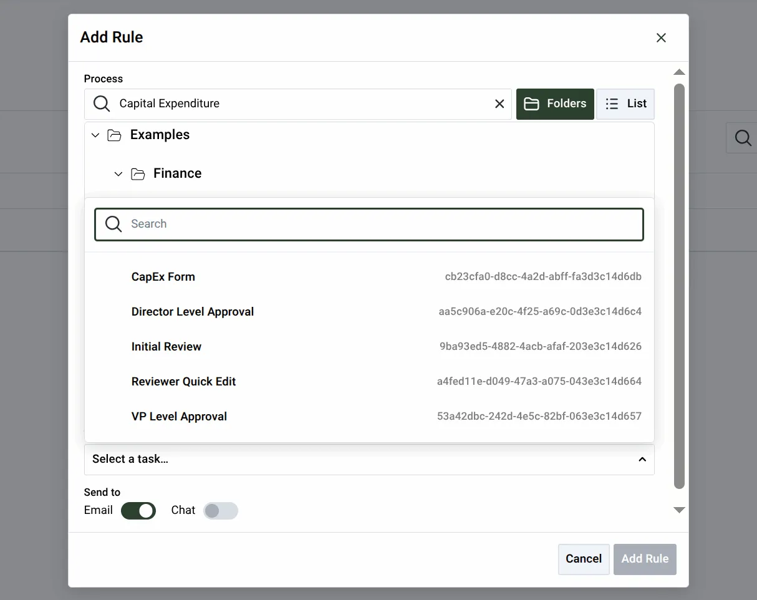
Task: Collapse the Finance folder chevron
Action: 118,174
